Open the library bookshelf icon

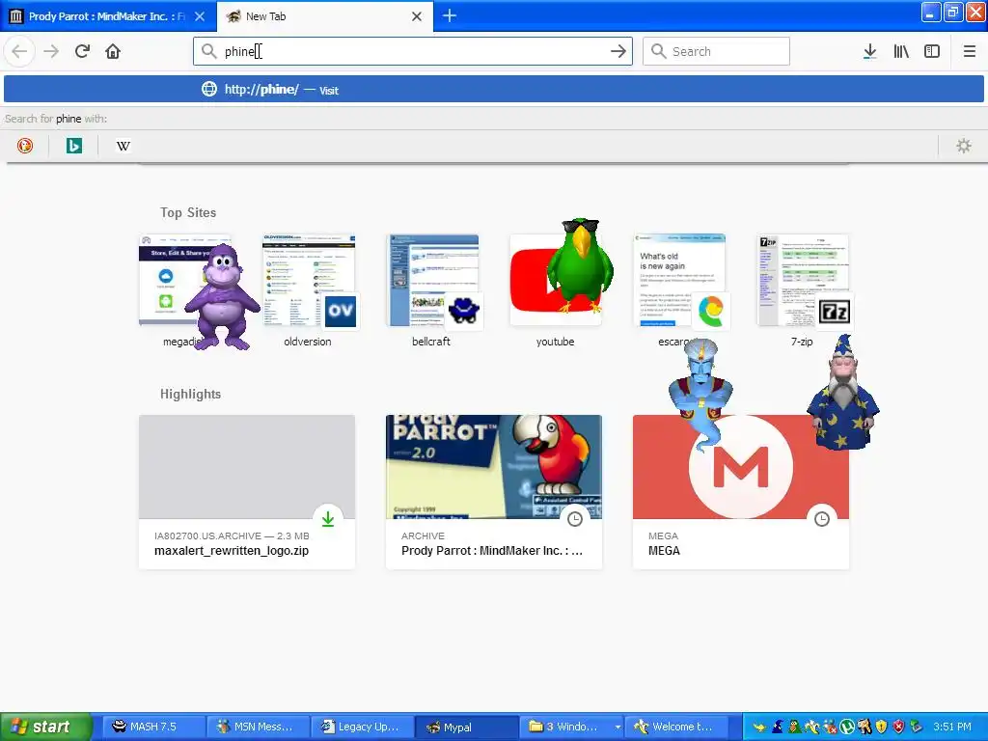(x=901, y=51)
